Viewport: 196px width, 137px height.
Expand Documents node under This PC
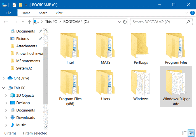(x=6, y=110)
